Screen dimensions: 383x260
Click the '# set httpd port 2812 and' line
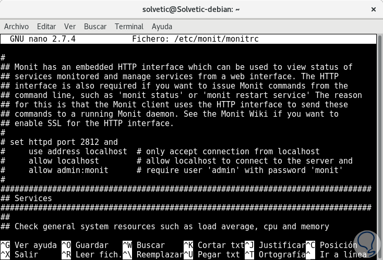tap(59, 142)
